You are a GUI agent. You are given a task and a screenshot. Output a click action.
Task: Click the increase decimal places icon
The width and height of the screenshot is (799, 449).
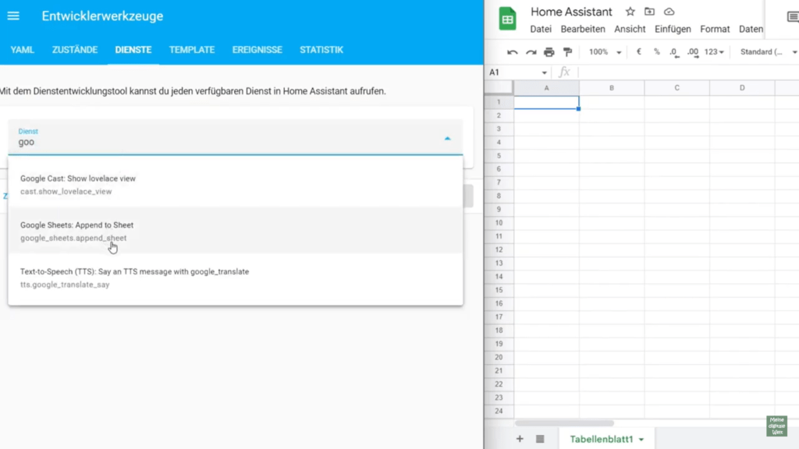[x=693, y=52]
